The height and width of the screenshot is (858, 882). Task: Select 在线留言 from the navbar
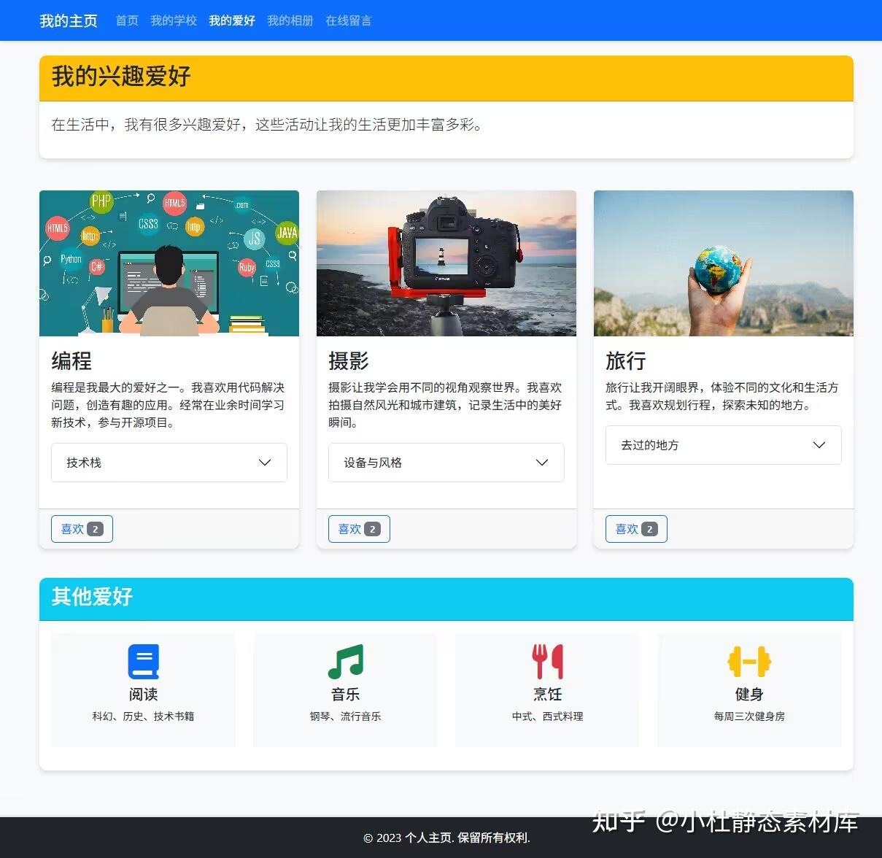click(x=348, y=20)
